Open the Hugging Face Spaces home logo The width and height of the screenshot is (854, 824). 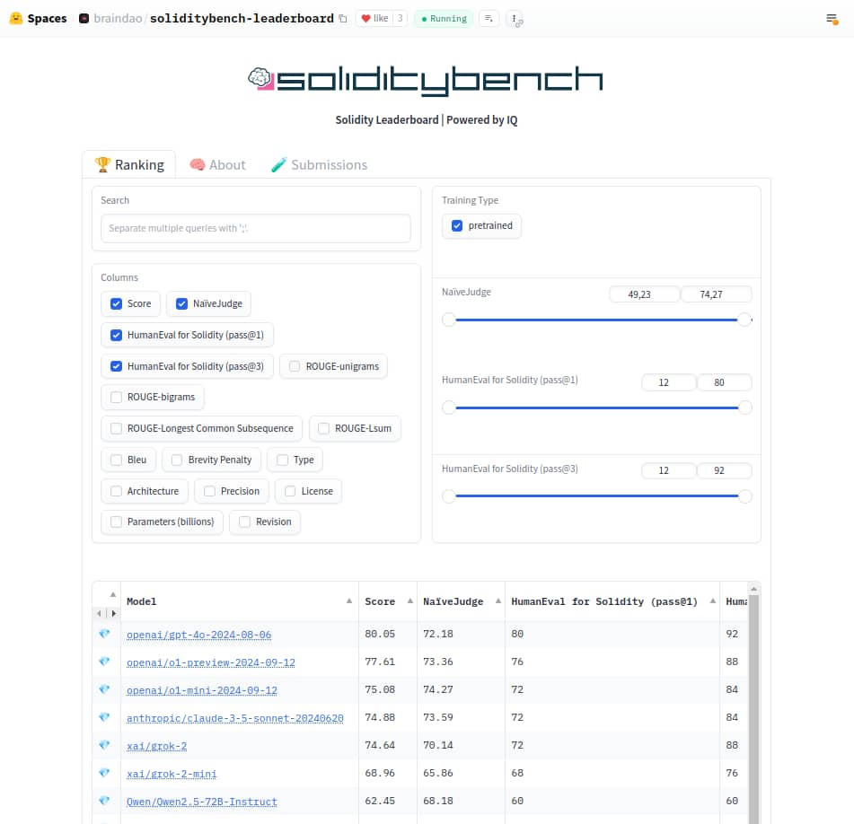click(x=38, y=19)
